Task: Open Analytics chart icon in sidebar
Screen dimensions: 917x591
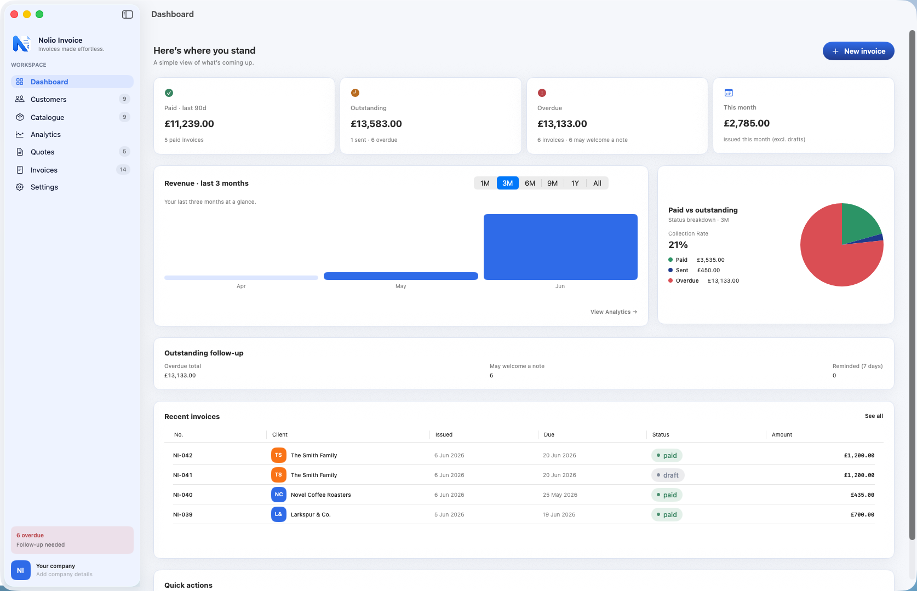Action: [x=20, y=134]
